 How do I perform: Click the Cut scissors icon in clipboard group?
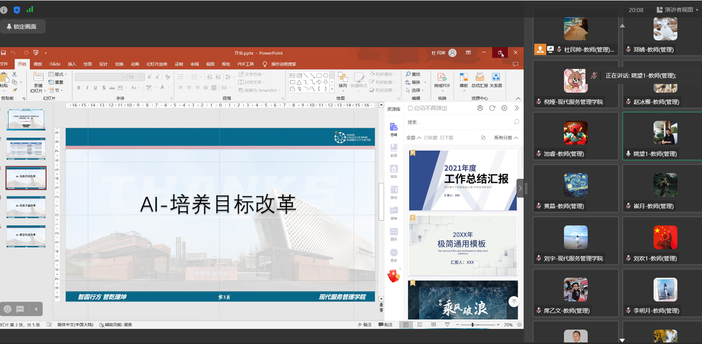pyautogui.click(x=14, y=75)
